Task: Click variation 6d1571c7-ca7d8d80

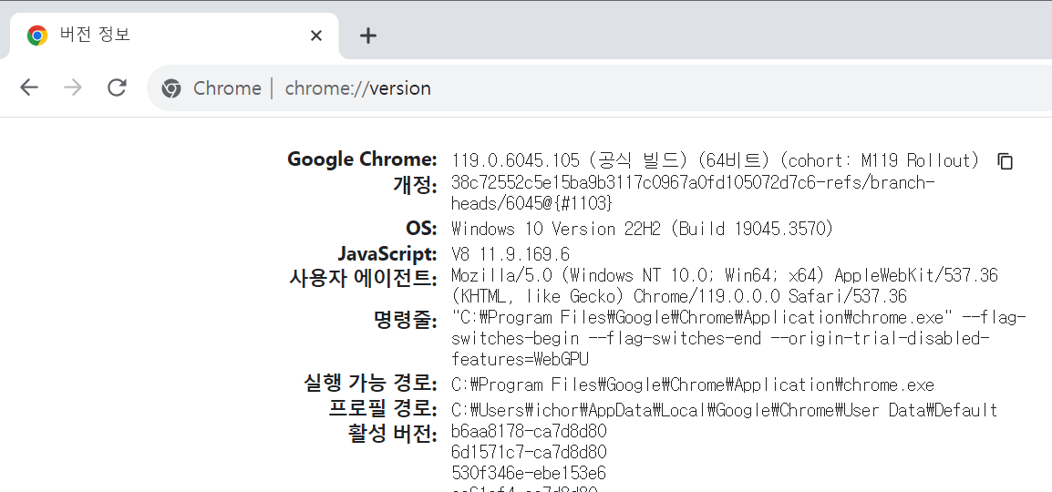Action: pyautogui.click(x=529, y=453)
